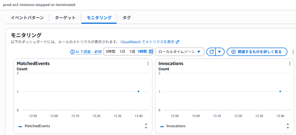
Task: Click the Invocations data point at 13:40
Action: (280, 91)
